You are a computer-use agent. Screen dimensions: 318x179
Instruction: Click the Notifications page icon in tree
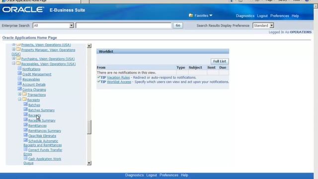(19, 69)
